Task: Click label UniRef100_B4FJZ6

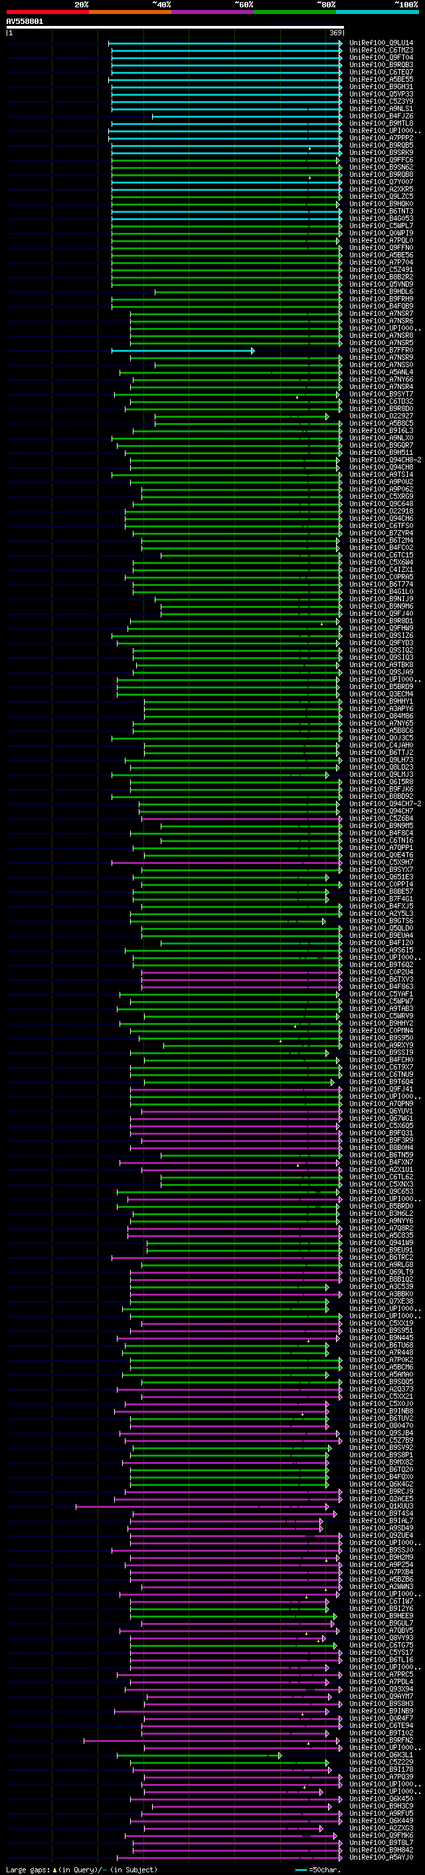Action: pyautogui.click(x=381, y=116)
